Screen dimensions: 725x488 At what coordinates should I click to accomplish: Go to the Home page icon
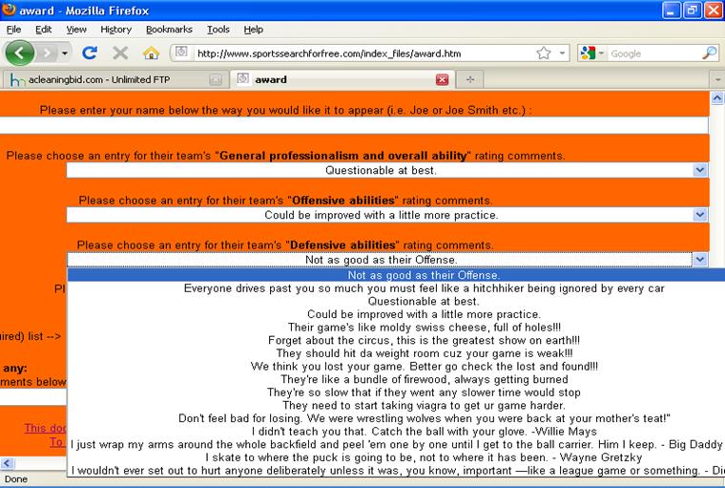(x=151, y=53)
